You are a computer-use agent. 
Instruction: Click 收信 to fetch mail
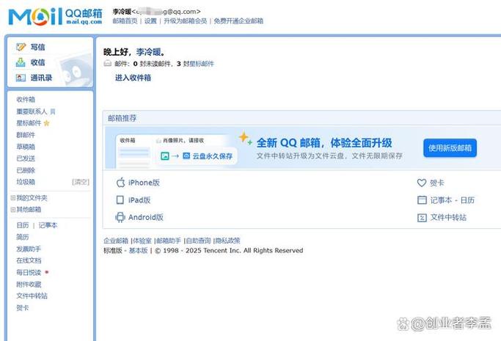tap(37, 62)
